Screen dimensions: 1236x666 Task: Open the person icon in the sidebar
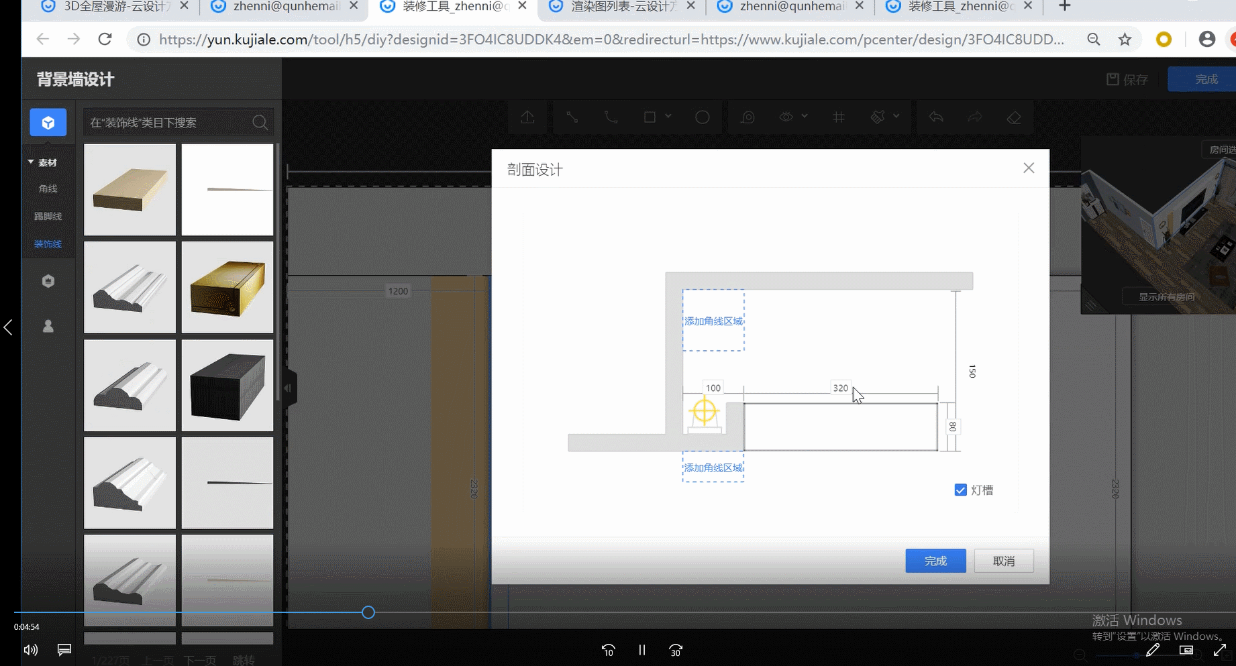(x=48, y=326)
